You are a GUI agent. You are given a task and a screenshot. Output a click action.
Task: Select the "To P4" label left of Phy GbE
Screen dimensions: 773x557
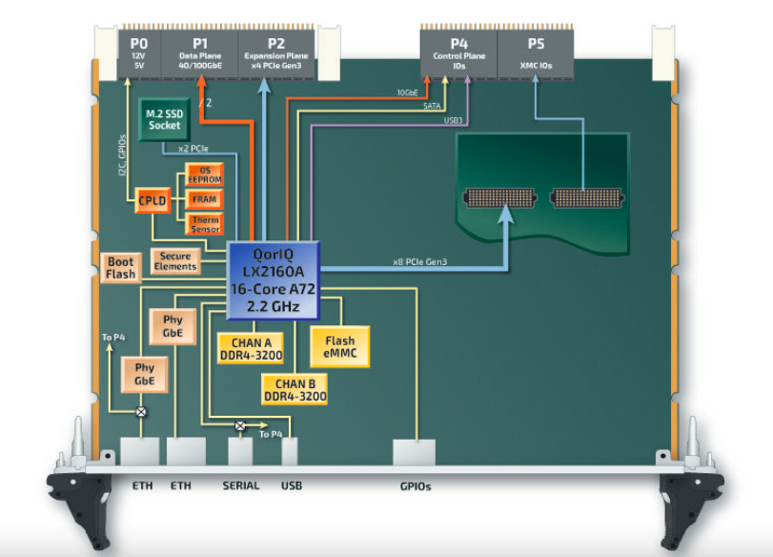(x=113, y=338)
